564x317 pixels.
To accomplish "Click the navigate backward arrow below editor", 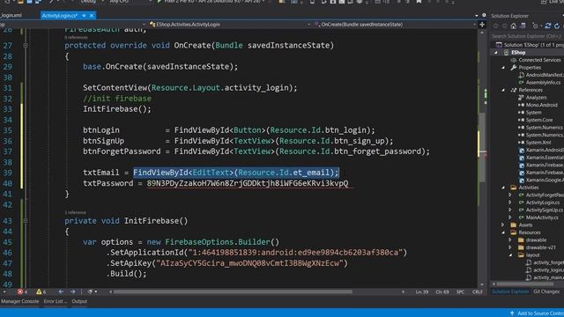I will coord(61,291).
